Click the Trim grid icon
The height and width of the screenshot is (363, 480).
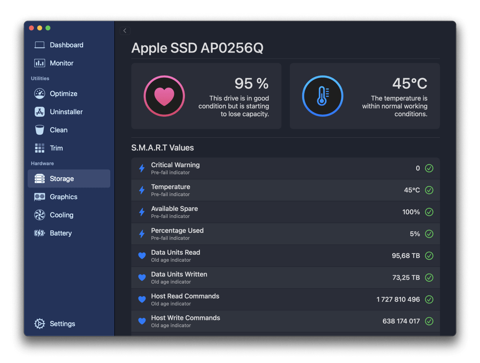[x=39, y=148]
